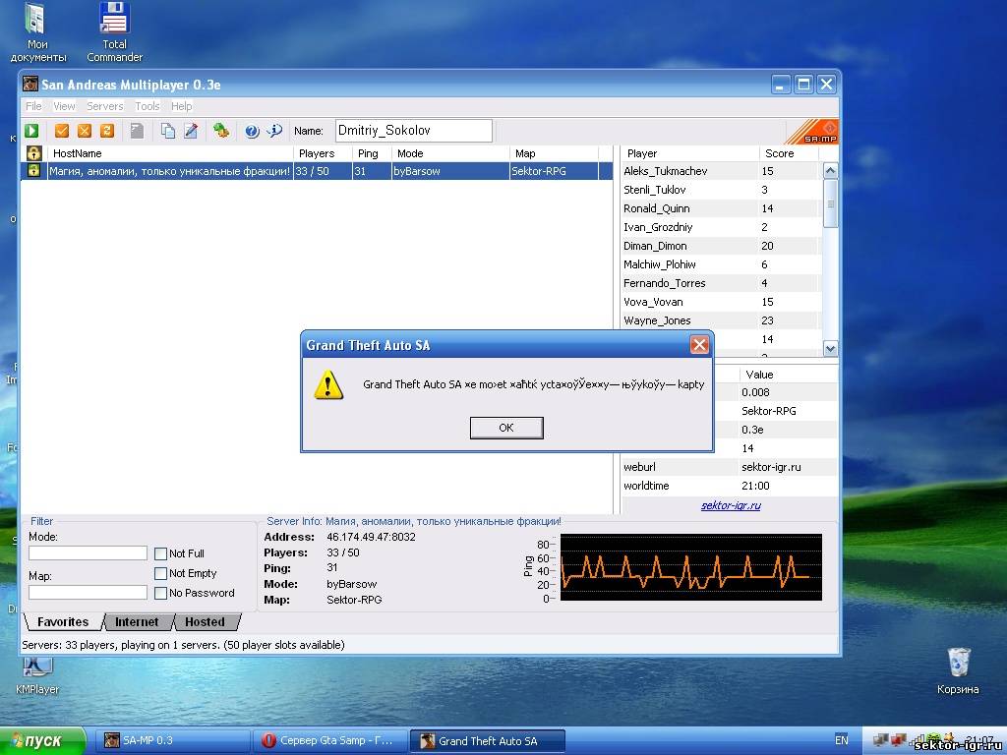Viewport: 1007px width, 755px height.
Task: Enable the No Password filter checkbox
Action: coord(160,593)
